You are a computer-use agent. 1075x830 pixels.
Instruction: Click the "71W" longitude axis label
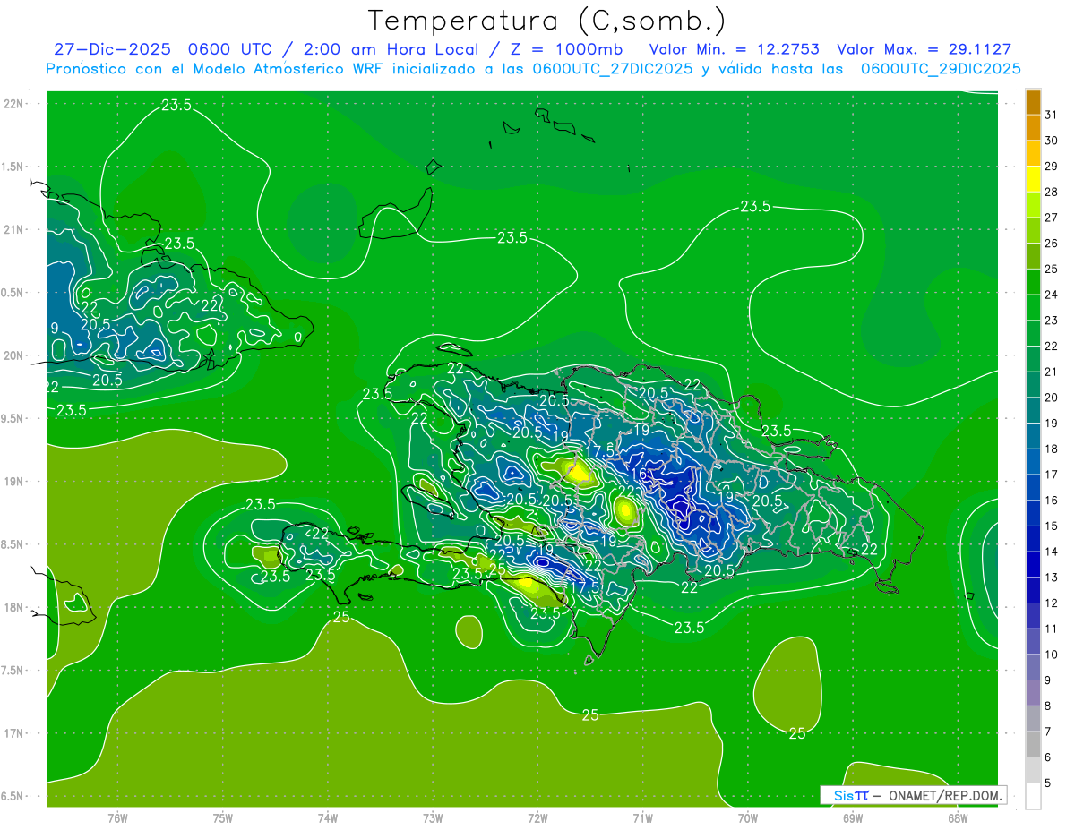(642, 818)
